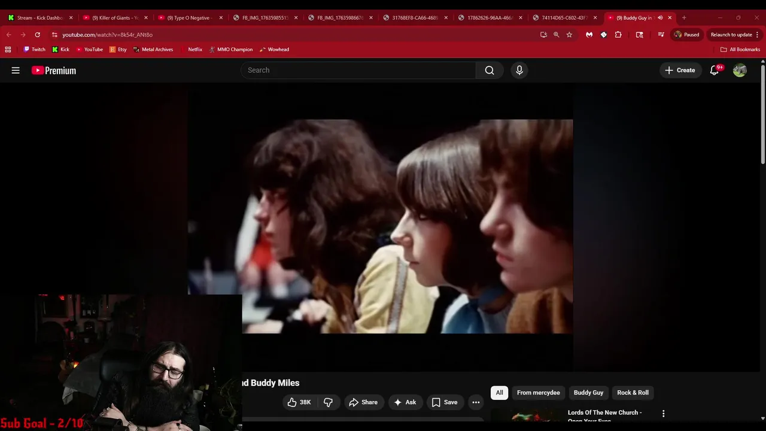This screenshot has height=431, width=766.
Task: Open options for Lords Of The New Church video
Action: tap(663, 414)
